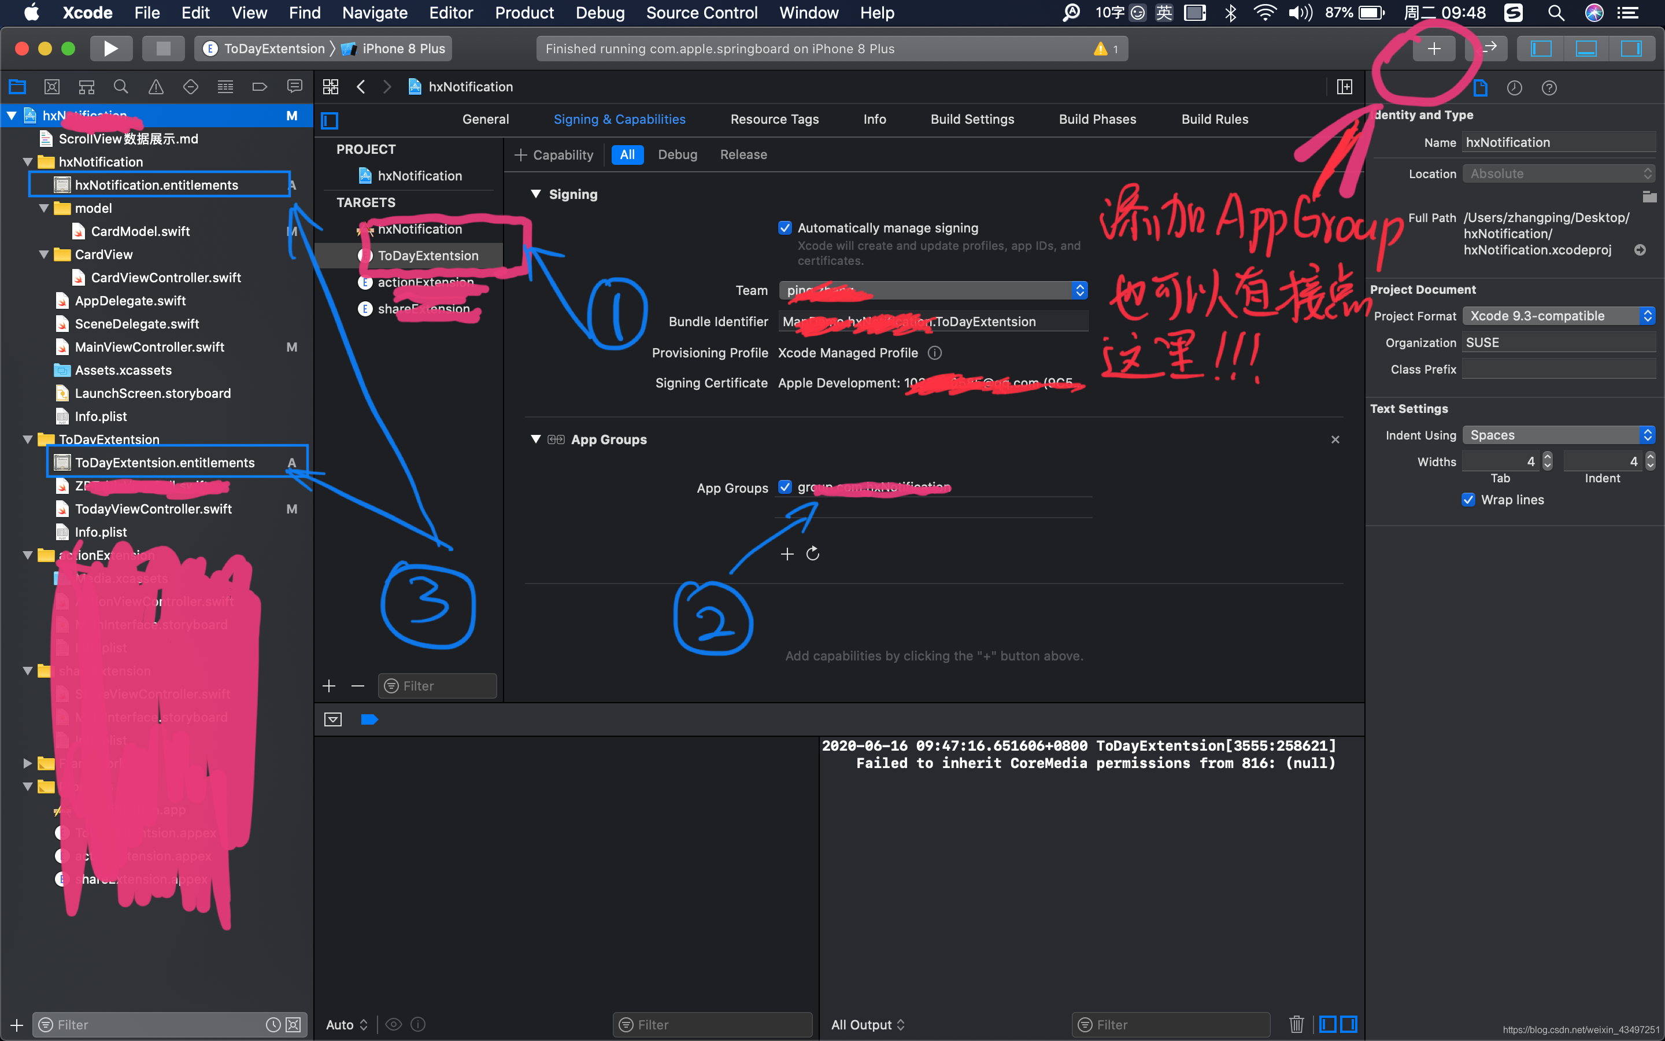Add a Capability
Image resolution: width=1665 pixels, height=1041 pixels.
pyautogui.click(x=554, y=155)
